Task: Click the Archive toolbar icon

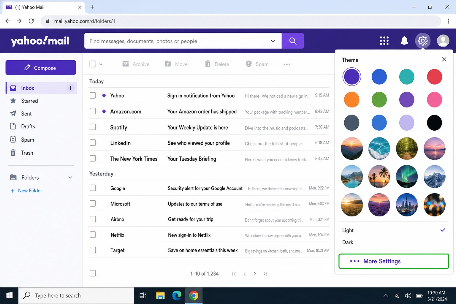Action: point(126,64)
